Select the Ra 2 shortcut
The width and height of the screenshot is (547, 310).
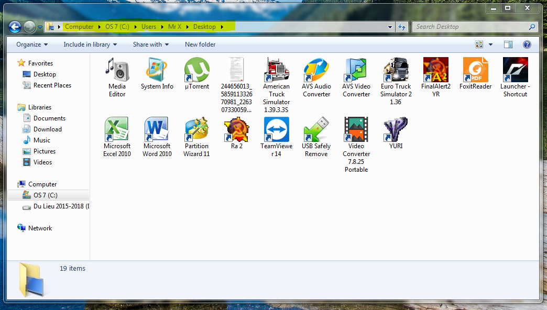click(x=236, y=133)
